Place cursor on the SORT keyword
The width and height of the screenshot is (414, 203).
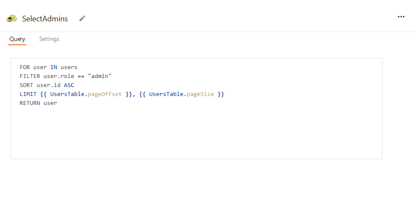click(x=26, y=85)
